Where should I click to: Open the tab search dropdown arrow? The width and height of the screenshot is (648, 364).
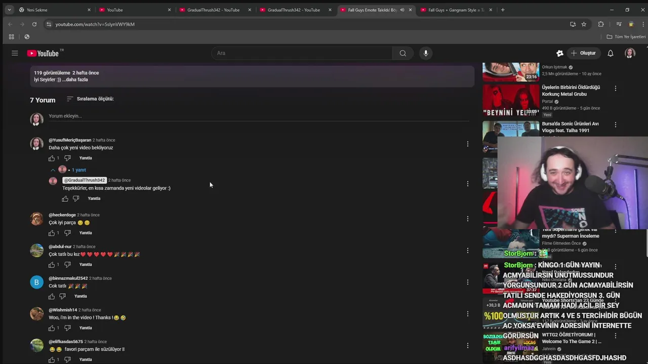9,10
